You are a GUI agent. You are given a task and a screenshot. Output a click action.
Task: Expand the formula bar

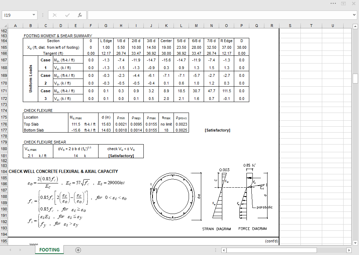[354, 15]
